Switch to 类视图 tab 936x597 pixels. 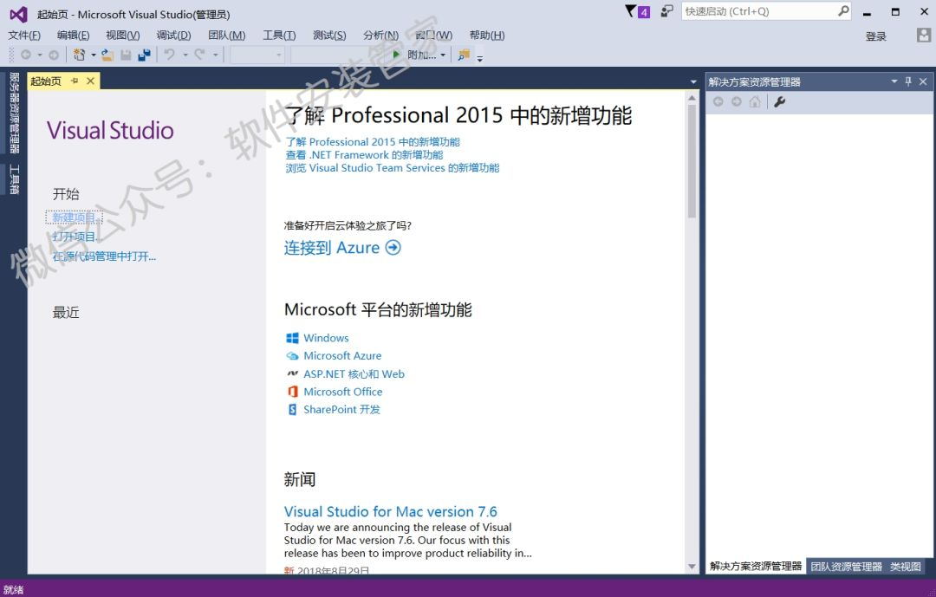coord(906,567)
